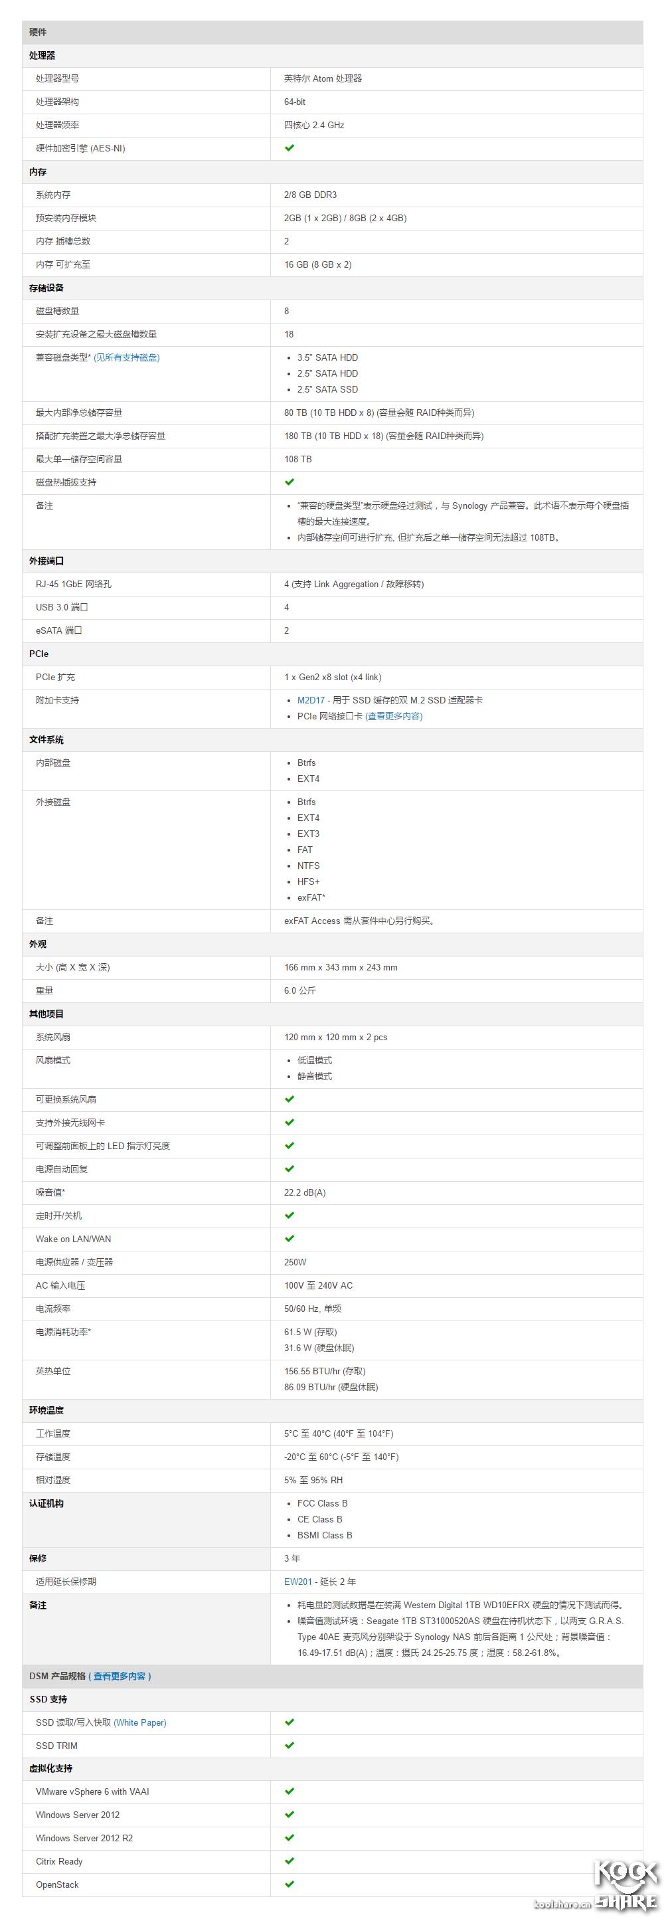Viewport: 668px width, 1921px height.
Task: Click the 108 TB volume capacity value
Action: tap(297, 460)
